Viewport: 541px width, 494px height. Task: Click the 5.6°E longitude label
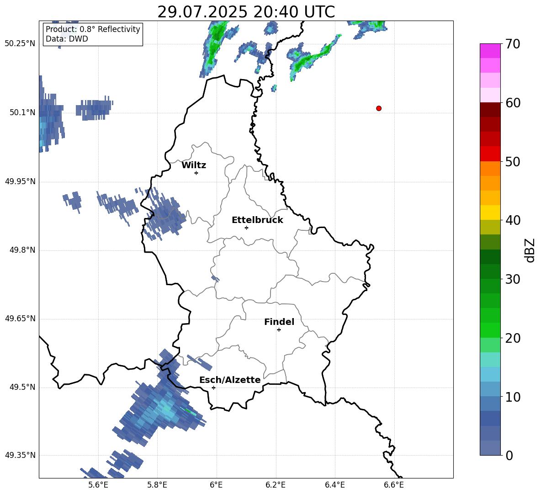click(x=98, y=485)
